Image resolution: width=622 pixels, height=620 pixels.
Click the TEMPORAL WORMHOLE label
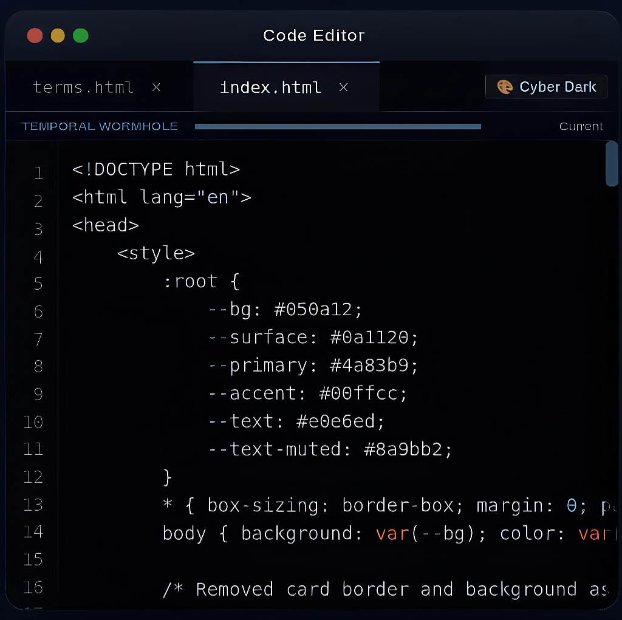pyautogui.click(x=100, y=126)
